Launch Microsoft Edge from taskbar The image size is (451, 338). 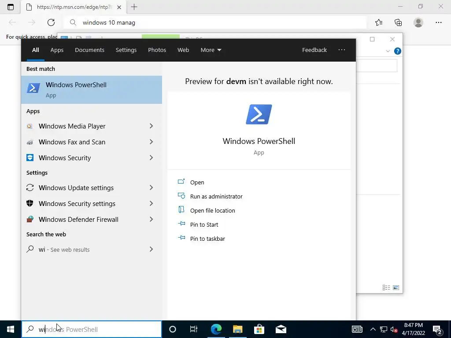click(216, 329)
